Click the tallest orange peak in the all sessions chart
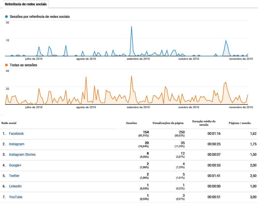258x203 pixels. [x=132, y=76]
